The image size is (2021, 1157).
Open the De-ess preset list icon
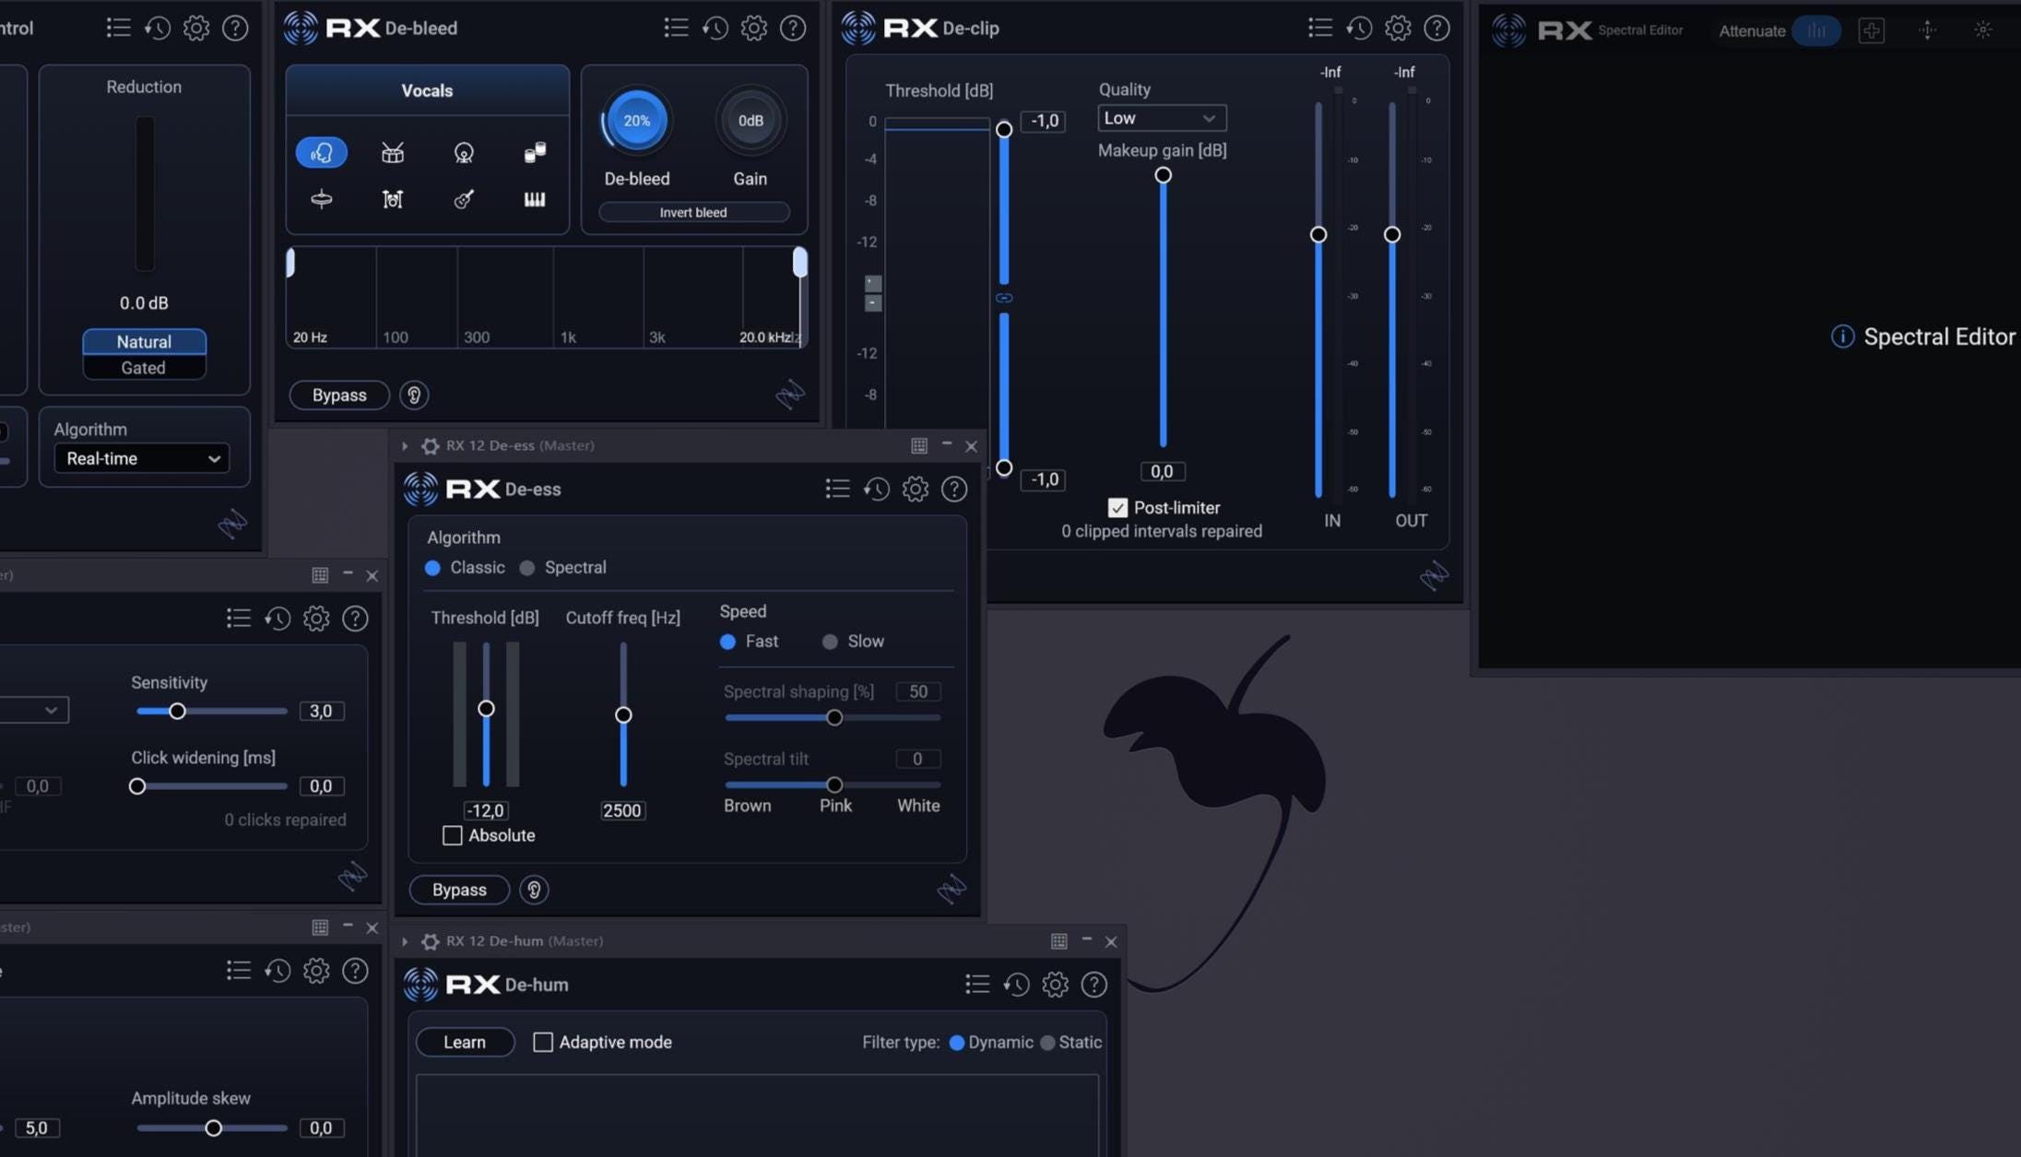pyautogui.click(x=837, y=489)
